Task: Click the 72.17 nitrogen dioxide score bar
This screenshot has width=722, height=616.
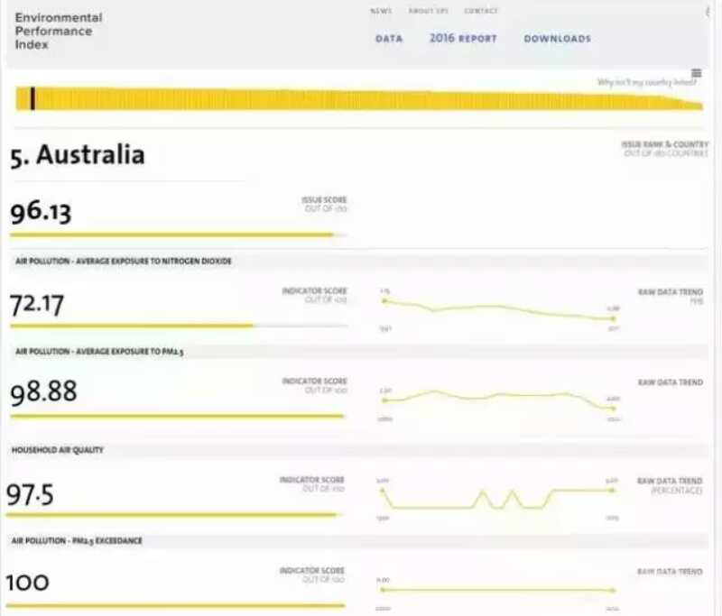Action: [176, 326]
